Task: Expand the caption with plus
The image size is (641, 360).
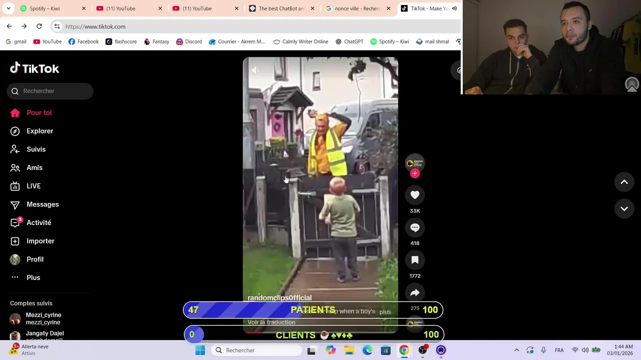Action: [x=385, y=311]
